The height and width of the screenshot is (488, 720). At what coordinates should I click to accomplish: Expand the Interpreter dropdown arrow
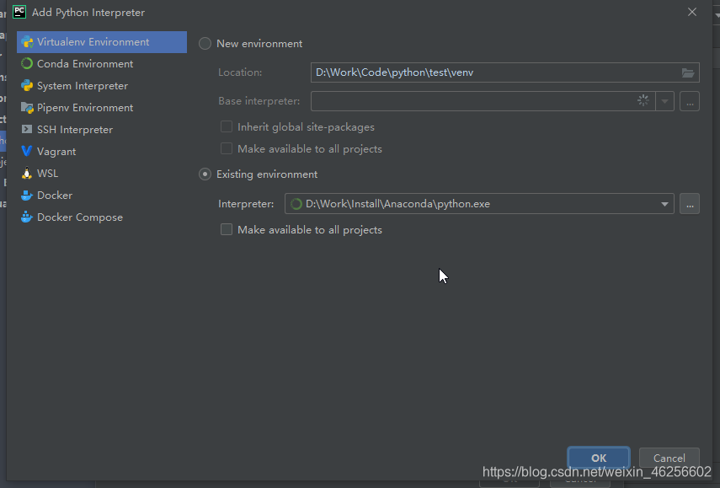[x=664, y=204]
